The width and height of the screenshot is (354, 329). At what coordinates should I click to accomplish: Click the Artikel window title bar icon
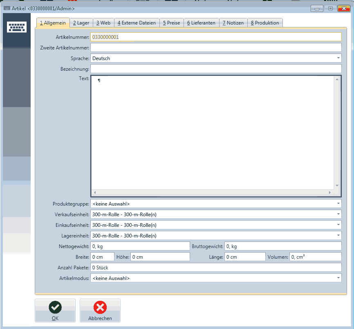tap(7, 9)
